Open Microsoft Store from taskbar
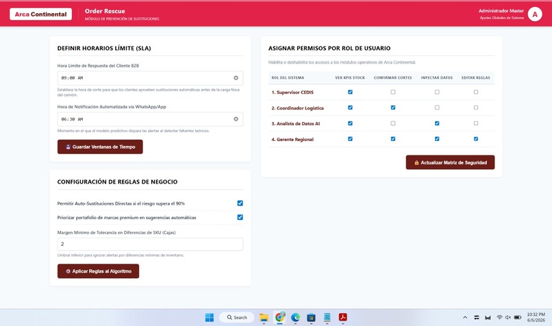552x326 pixels. pos(311,318)
